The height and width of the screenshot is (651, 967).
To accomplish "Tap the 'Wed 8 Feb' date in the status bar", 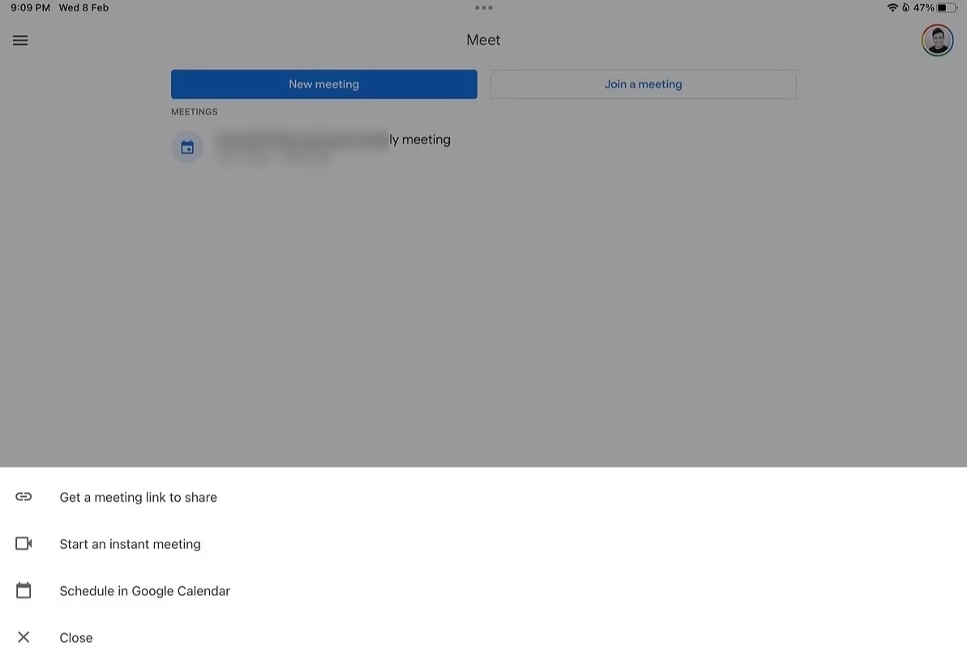I will [83, 8].
